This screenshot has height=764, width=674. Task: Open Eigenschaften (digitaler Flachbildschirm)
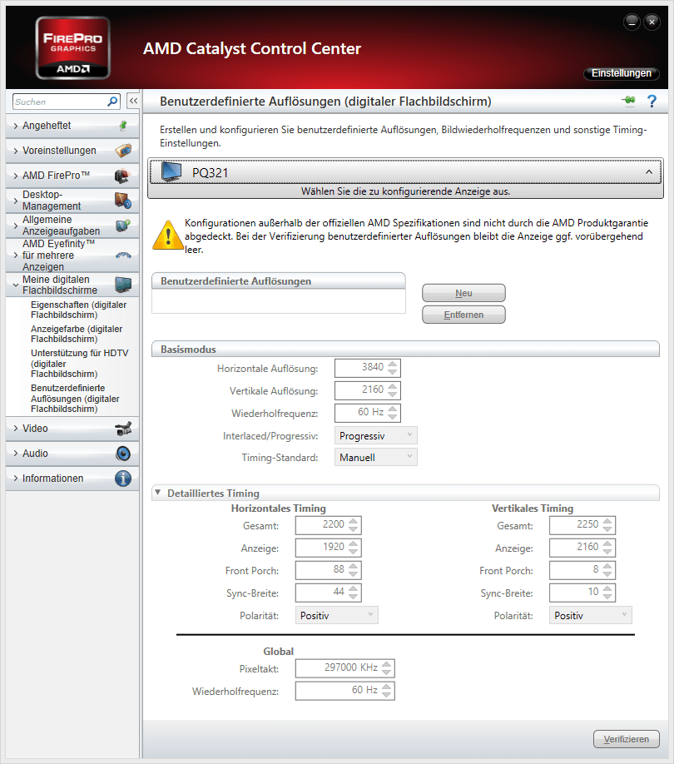(x=78, y=310)
